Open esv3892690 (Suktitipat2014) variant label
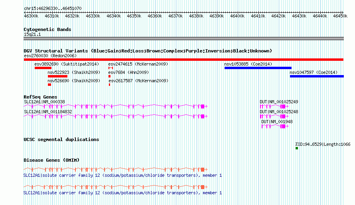 tap(67, 64)
